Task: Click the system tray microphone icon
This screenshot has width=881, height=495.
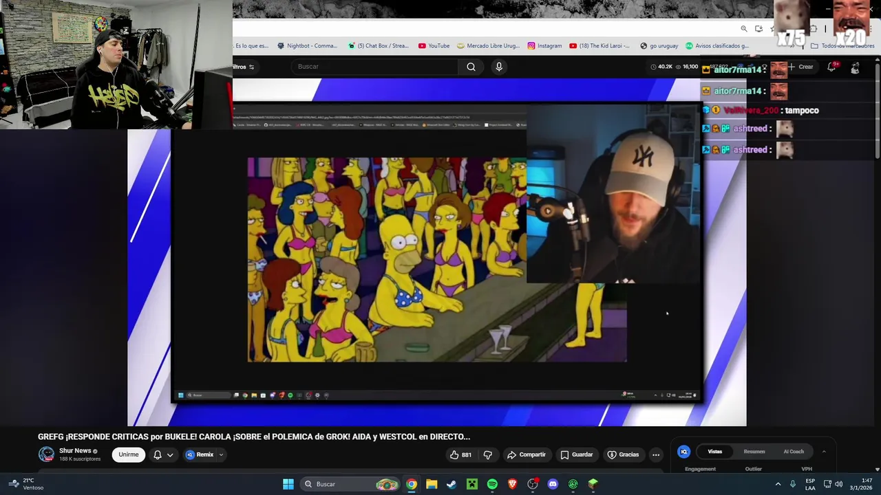Action: point(793,484)
